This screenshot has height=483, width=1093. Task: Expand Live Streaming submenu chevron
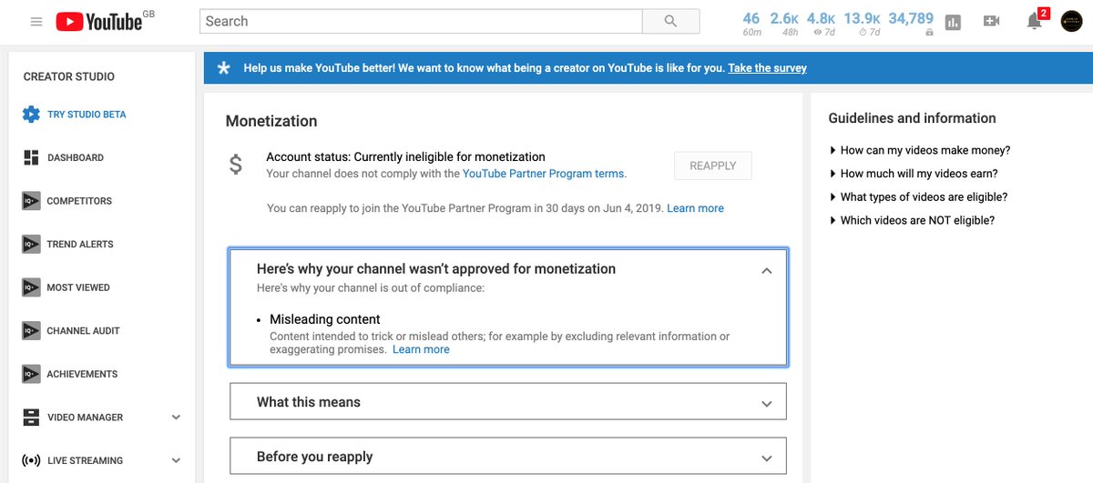click(x=176, y=460)
